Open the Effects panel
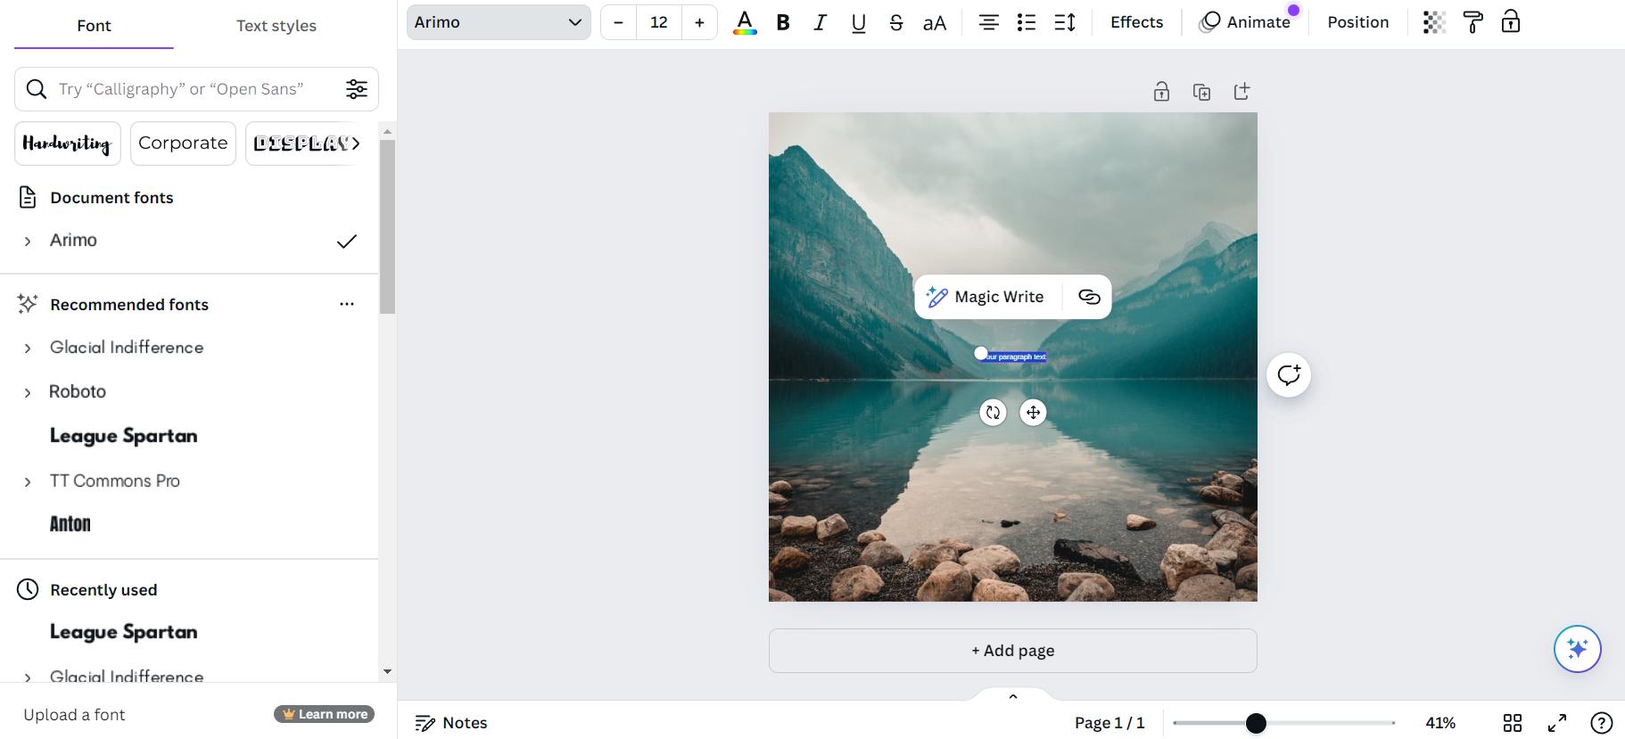Viewport: 1625px width, 739px height. click(1136, 22)
